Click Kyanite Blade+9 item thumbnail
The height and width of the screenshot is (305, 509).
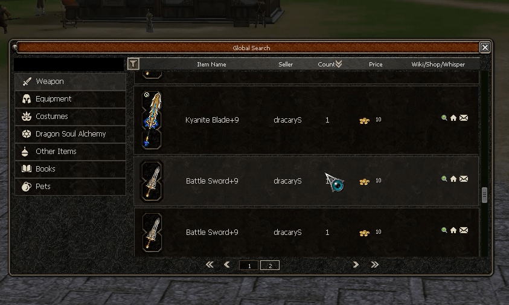tap(152, 120)
